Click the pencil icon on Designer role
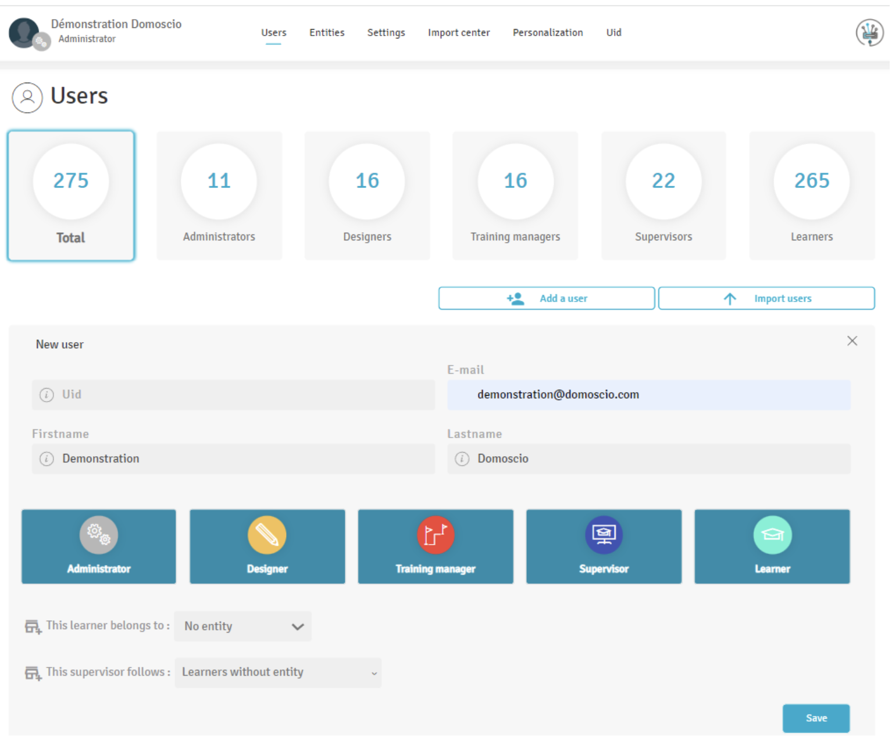This screenshot has width=892, height=739. [267, 536]
